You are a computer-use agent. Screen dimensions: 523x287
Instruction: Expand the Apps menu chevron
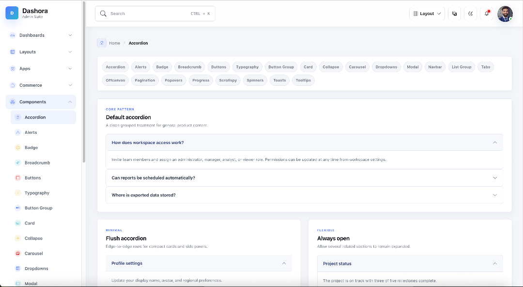coord(70,68)
